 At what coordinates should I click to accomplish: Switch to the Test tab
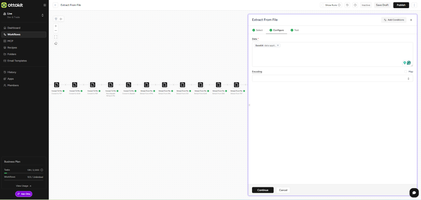pos(294,30)
